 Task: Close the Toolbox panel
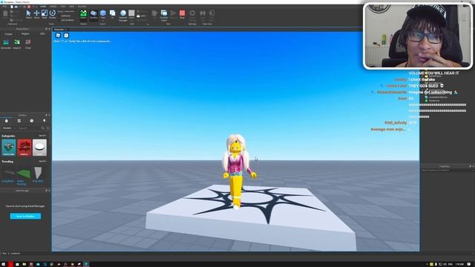(50, 116)
